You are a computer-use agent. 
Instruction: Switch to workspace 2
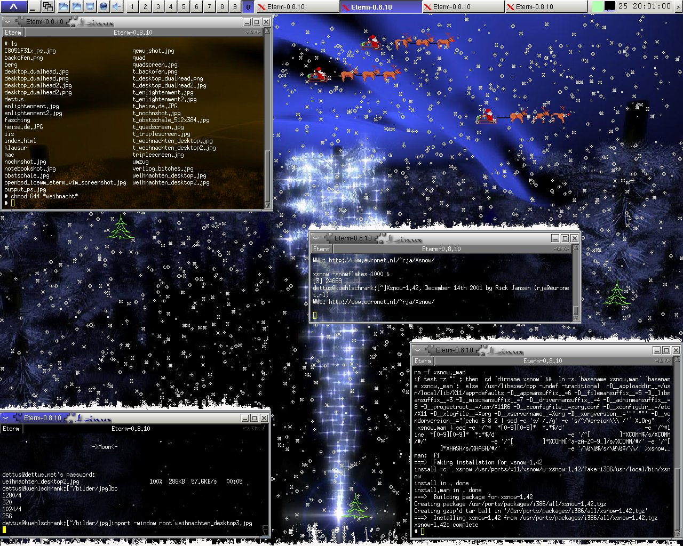(x=145, y=7)
